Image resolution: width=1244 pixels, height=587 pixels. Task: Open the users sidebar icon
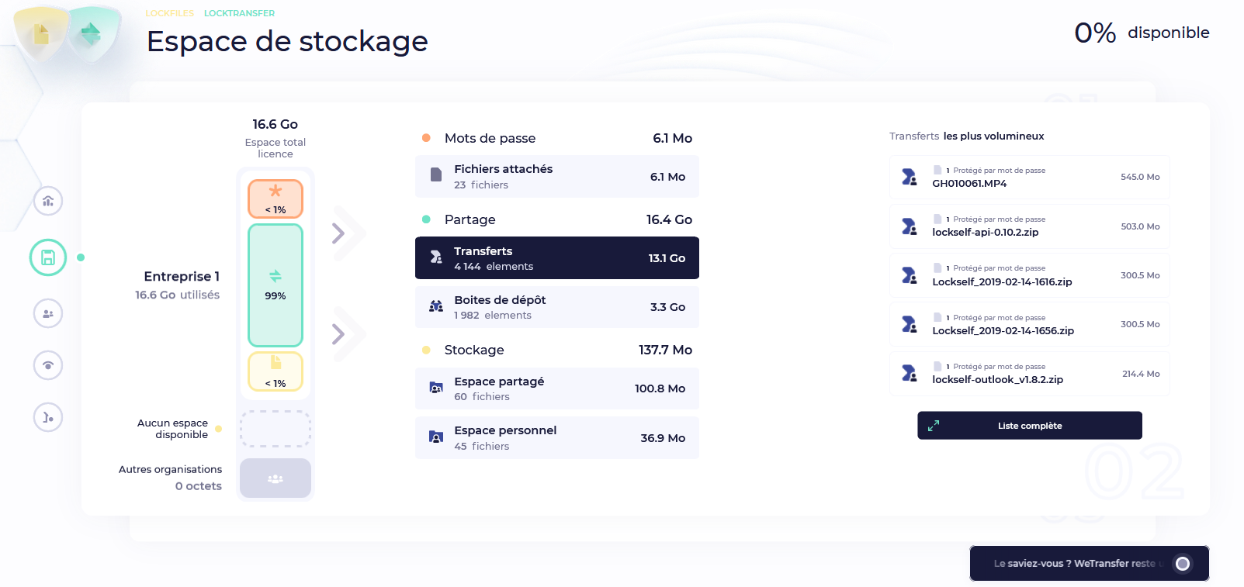(x=48, y=314)
